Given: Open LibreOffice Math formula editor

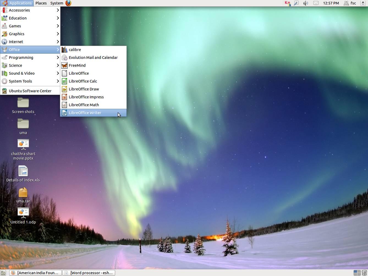Looking at the screenshot, I should (x=84, y=105).
